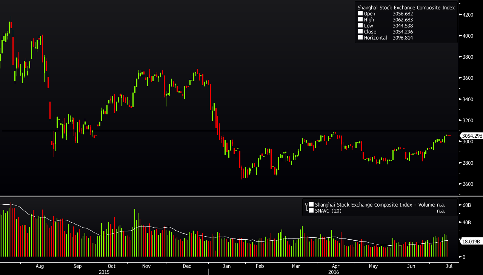
Task: Click the Mar label on time axis
Action: pos(296,266)
